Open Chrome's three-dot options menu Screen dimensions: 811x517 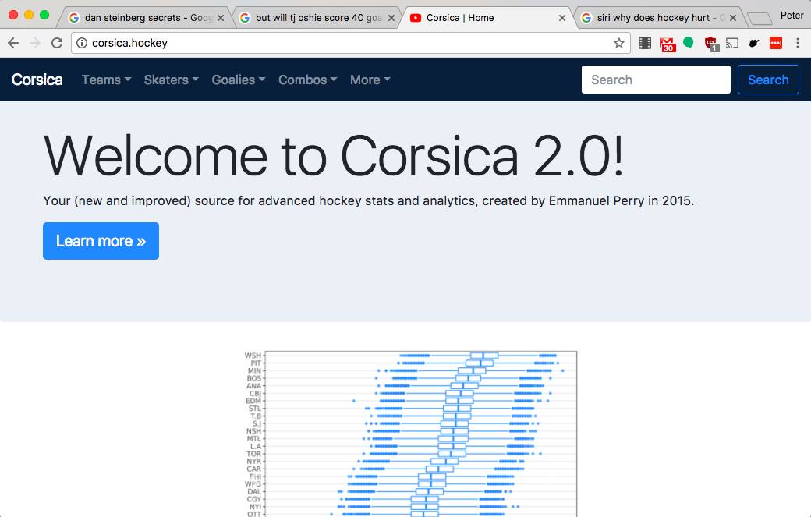coord(798,44)
